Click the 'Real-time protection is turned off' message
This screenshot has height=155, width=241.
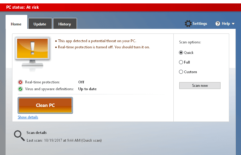(x=104, y=47)
